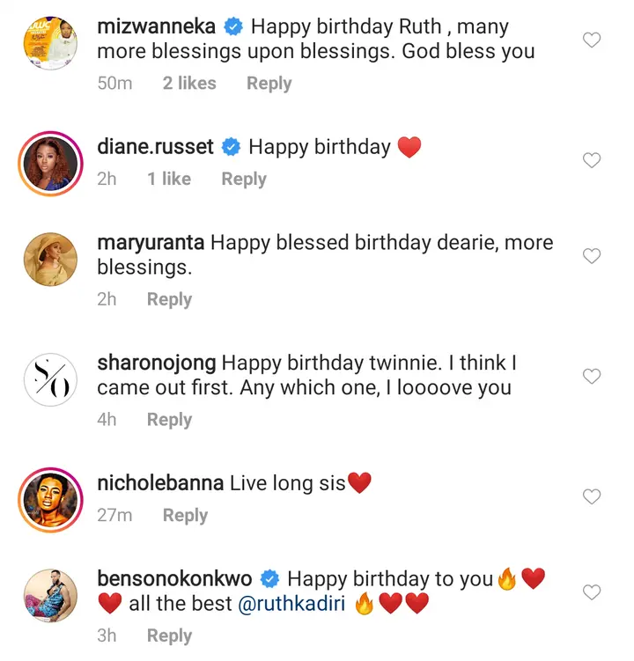Like bensonokonkwo's comment with heart icon

tap(593, 592)
